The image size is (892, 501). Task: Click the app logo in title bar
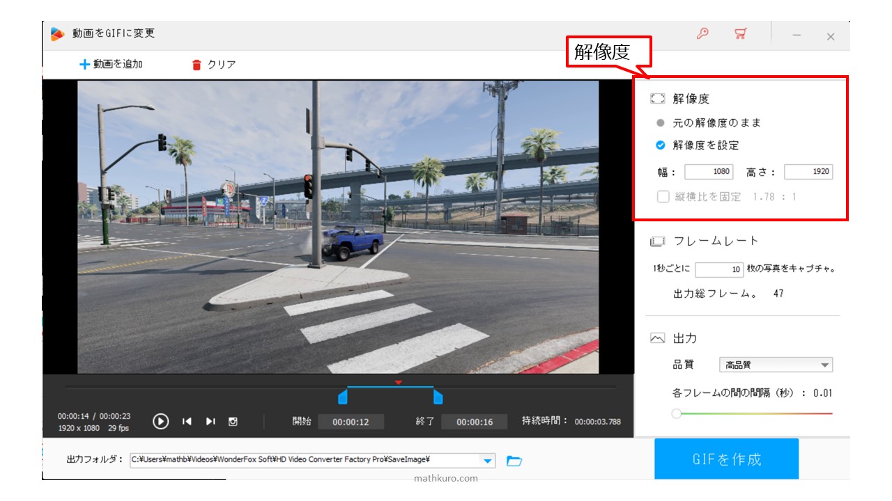point(57,33)
